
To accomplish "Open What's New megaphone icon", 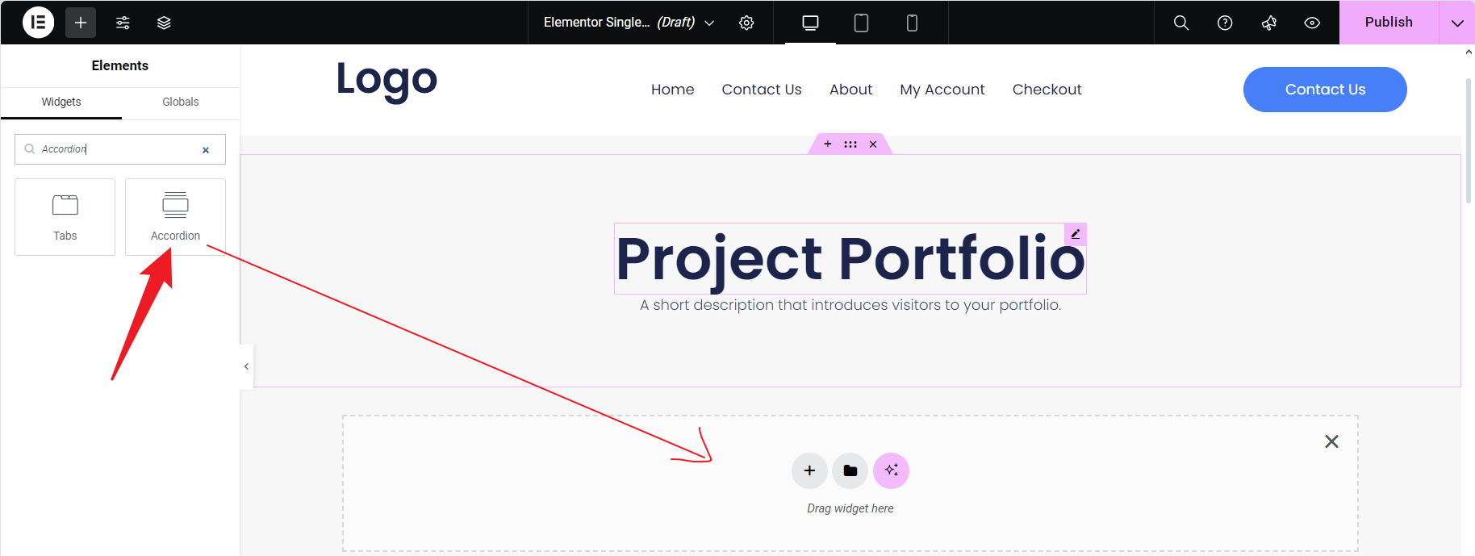I will click(x=1268, y=23).
